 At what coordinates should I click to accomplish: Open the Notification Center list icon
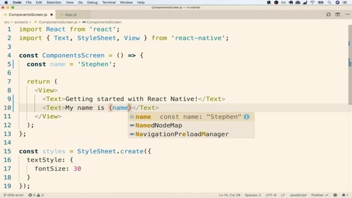tap(345, 2)
